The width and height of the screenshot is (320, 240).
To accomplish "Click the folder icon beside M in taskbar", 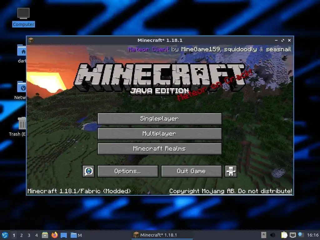I will click(73, 235).
